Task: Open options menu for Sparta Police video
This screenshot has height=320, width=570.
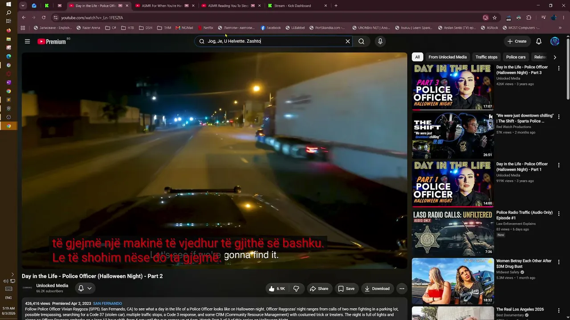Action: (559, 116)
